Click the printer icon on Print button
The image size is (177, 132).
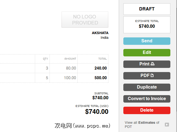point(152,64)
